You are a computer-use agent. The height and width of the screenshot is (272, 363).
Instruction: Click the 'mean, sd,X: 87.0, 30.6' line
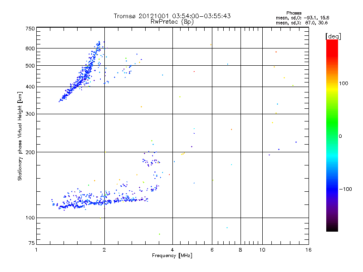(x=302, y=23)
